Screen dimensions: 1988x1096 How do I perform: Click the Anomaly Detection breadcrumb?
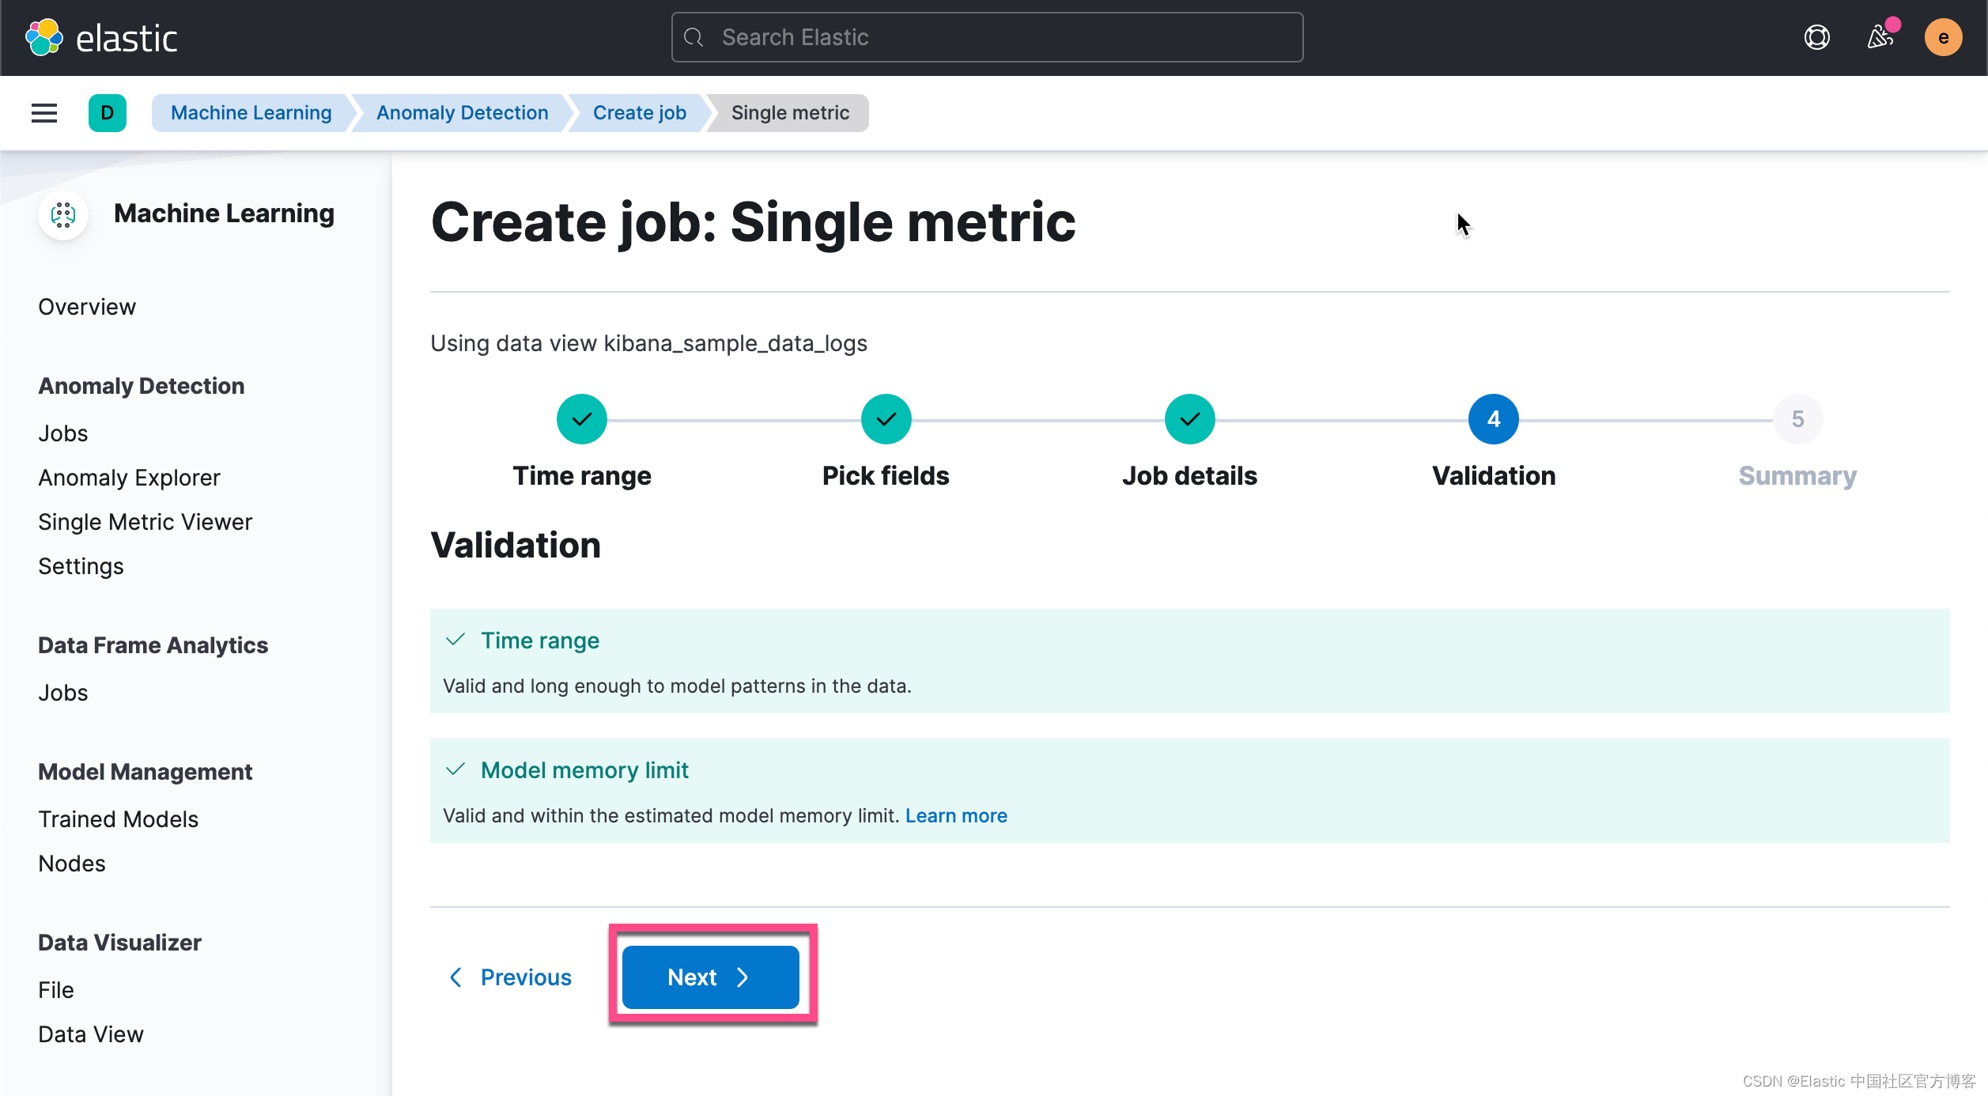462,113
